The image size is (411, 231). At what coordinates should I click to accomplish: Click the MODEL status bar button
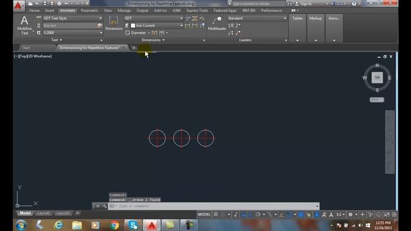point(204,214)
